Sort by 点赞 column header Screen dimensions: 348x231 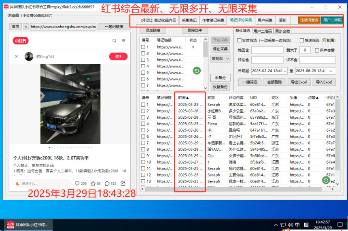click(313, 98)
